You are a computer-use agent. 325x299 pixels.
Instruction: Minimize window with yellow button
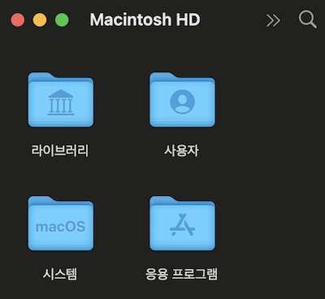coord(40,20)
